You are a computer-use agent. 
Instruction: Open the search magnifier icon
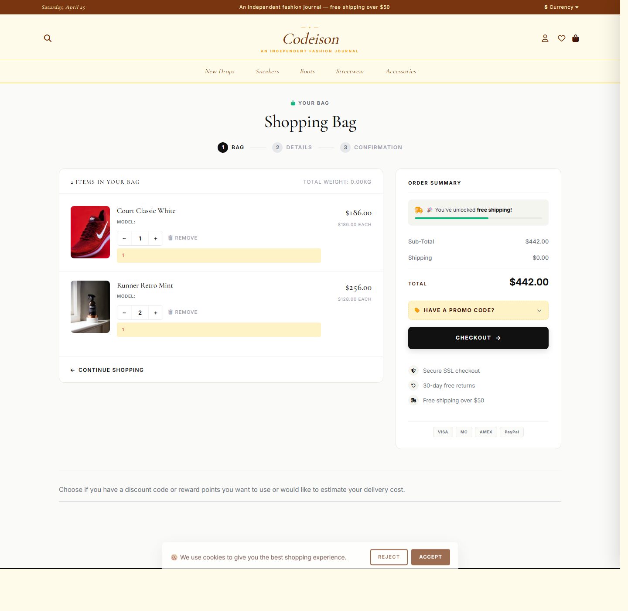(x=48, y=38)
